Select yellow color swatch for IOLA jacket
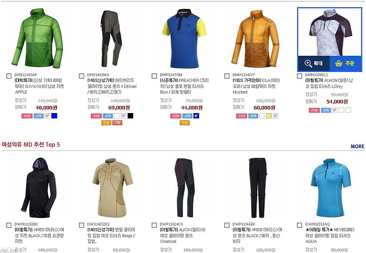The width and height of the screenshot is (366, 253). click(269, 116)
